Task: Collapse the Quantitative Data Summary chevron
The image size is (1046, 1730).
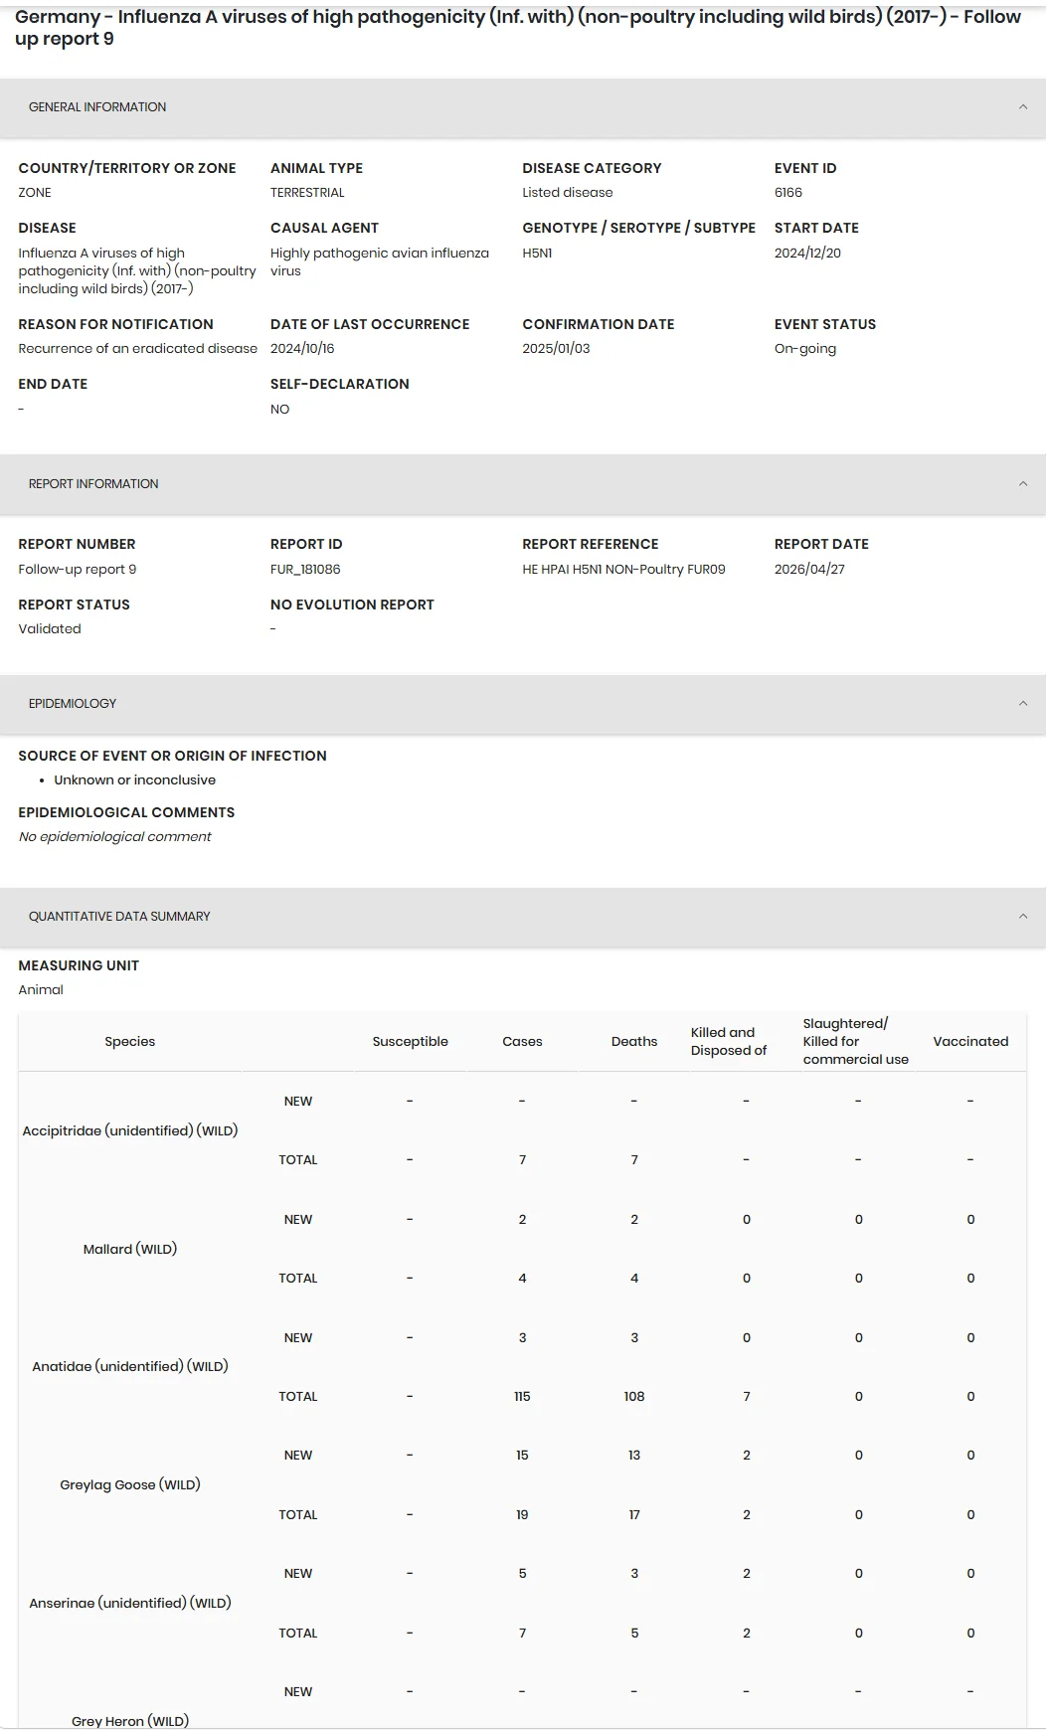Action: pyautogui.click(x=1023, y=917)
